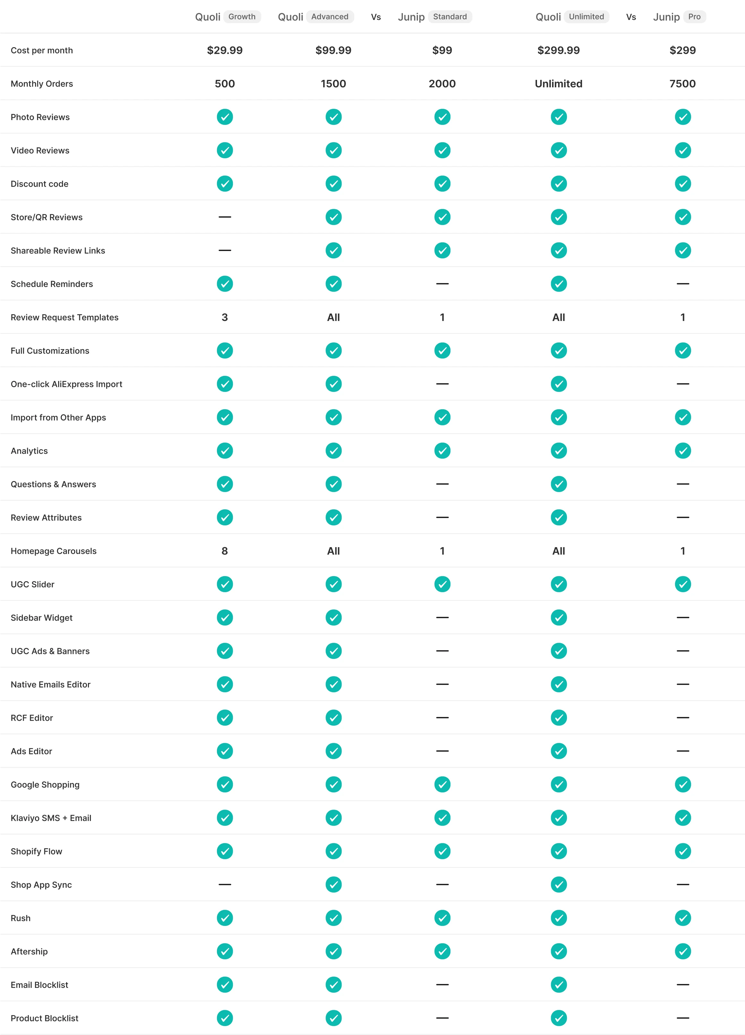Click UGC Slider checkmark under Junip Standard

click(x=442, y=584)
